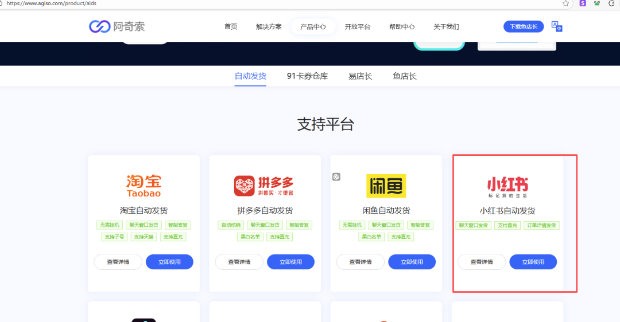Click the 拼多多 logo image
Screen dimensions: 620x322
point(264,186)
